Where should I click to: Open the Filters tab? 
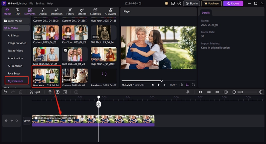pyautogui.click(x=70, y=12)
